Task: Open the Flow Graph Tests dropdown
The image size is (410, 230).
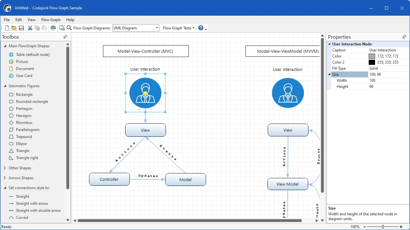Action: [x=179, y=28]
